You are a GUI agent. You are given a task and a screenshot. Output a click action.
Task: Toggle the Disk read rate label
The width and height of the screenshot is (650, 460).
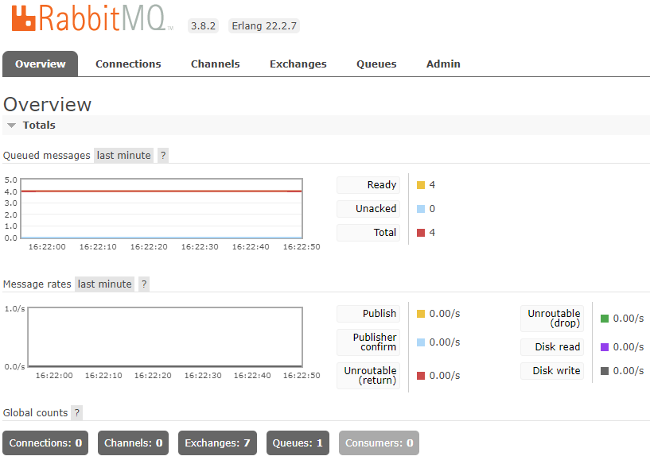click(x=552, y=347)
